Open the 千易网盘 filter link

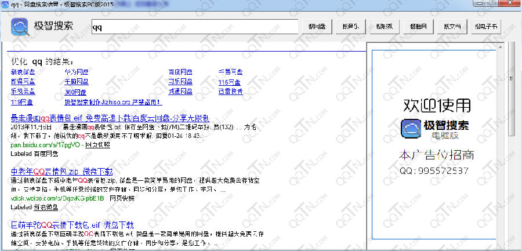click(231, 72)
